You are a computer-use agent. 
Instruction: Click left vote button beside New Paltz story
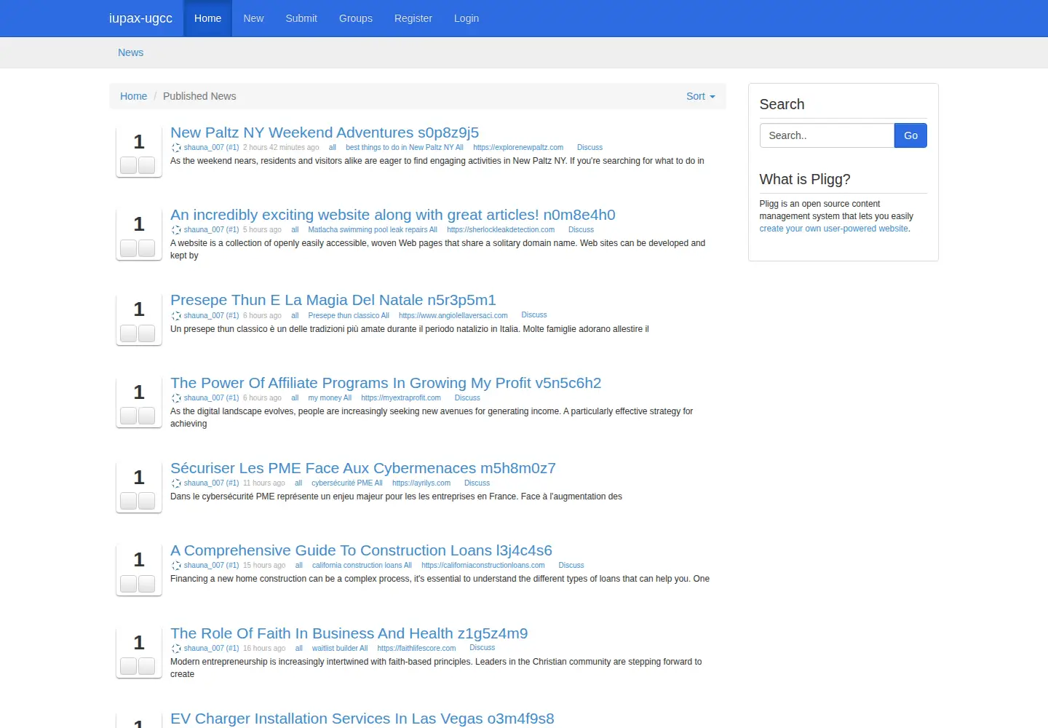(x=129, y=165)
